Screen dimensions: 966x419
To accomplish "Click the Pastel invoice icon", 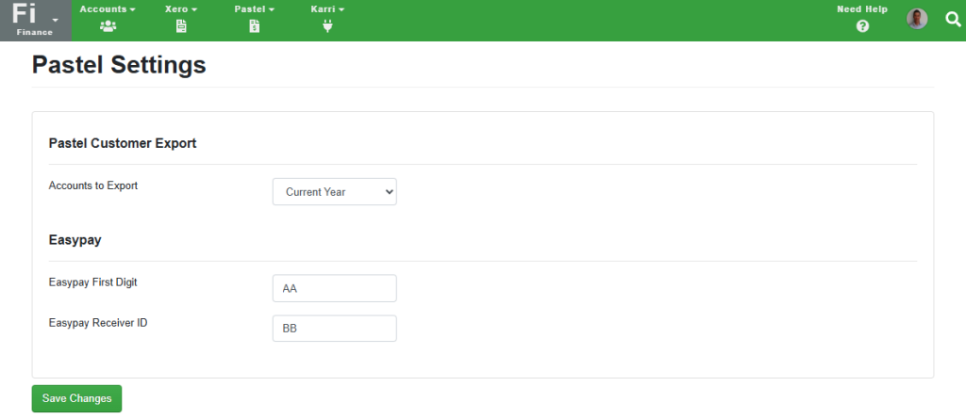I will click(x=255, y=25).
